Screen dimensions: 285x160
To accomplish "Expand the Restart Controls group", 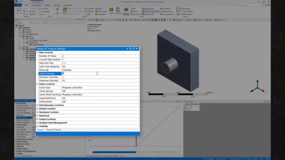I will pyautogui.click(x=37, y=108).
